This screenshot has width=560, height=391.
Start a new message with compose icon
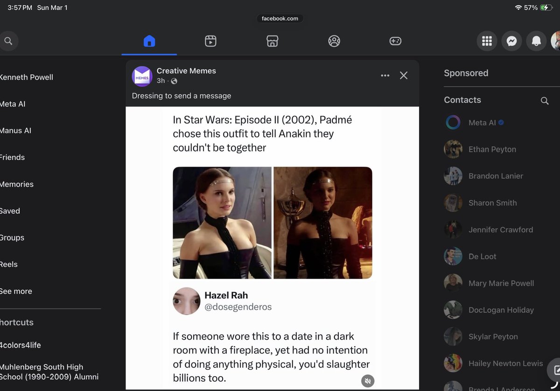click(x=555, y=370)
